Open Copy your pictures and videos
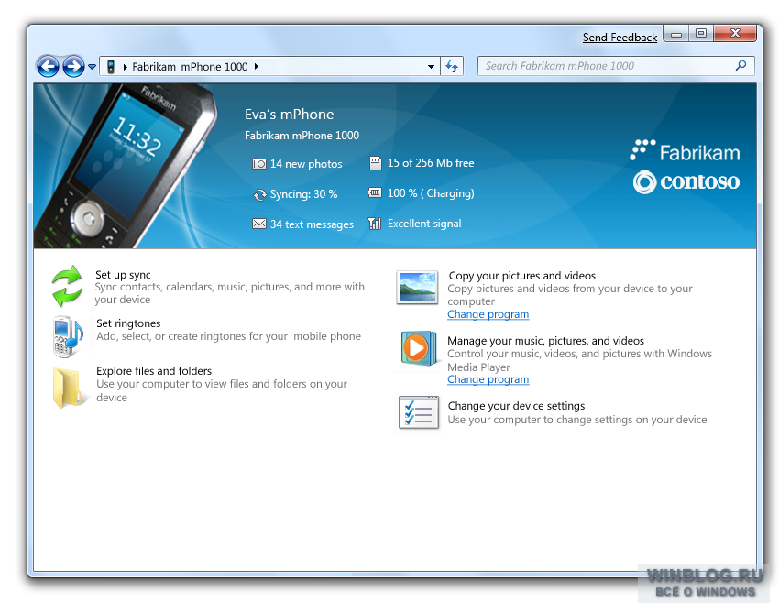 click(x=521, y=276)
